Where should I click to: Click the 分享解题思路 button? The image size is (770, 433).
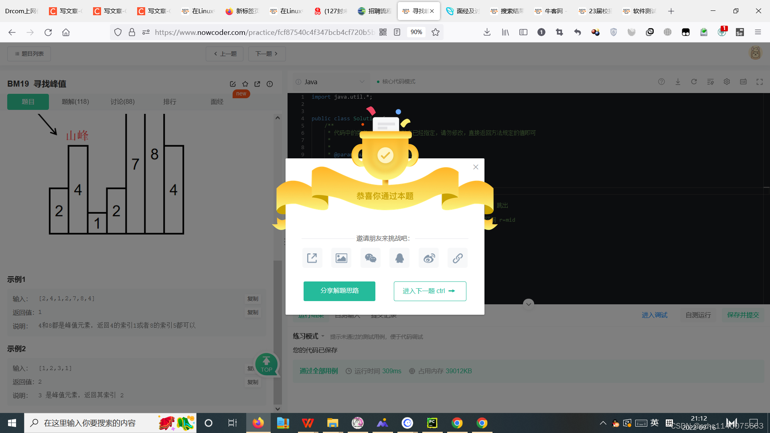(339, 291)
